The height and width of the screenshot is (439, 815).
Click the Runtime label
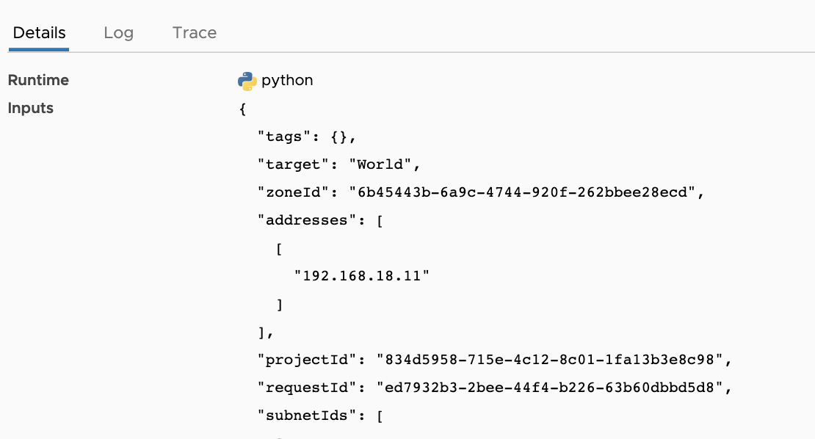tap(38, 80)
